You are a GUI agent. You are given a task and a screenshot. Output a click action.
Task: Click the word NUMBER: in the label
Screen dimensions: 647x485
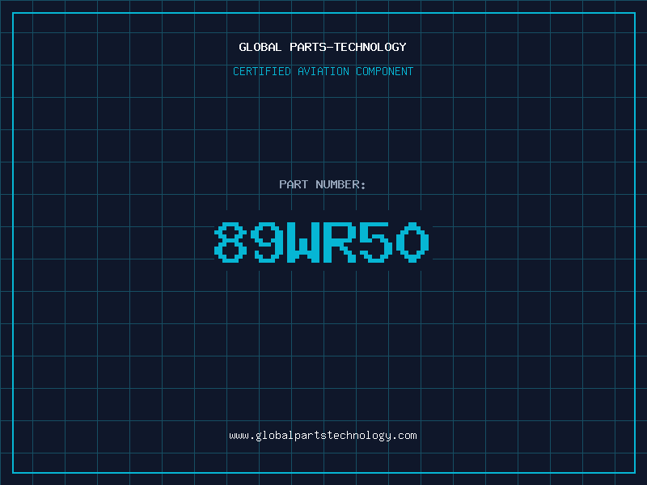point(340,184)
